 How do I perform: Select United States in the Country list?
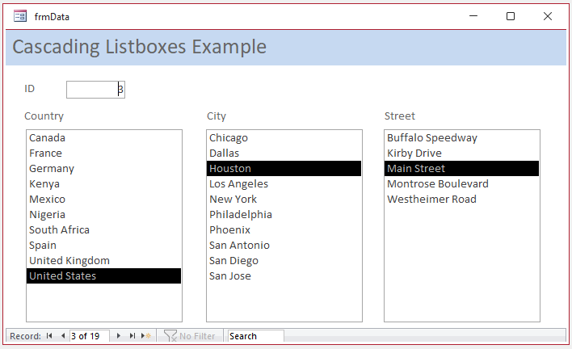click(x=103, y=275)
